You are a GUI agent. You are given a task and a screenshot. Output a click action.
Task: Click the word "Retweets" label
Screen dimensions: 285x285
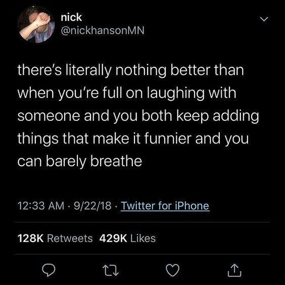[70, 239]
